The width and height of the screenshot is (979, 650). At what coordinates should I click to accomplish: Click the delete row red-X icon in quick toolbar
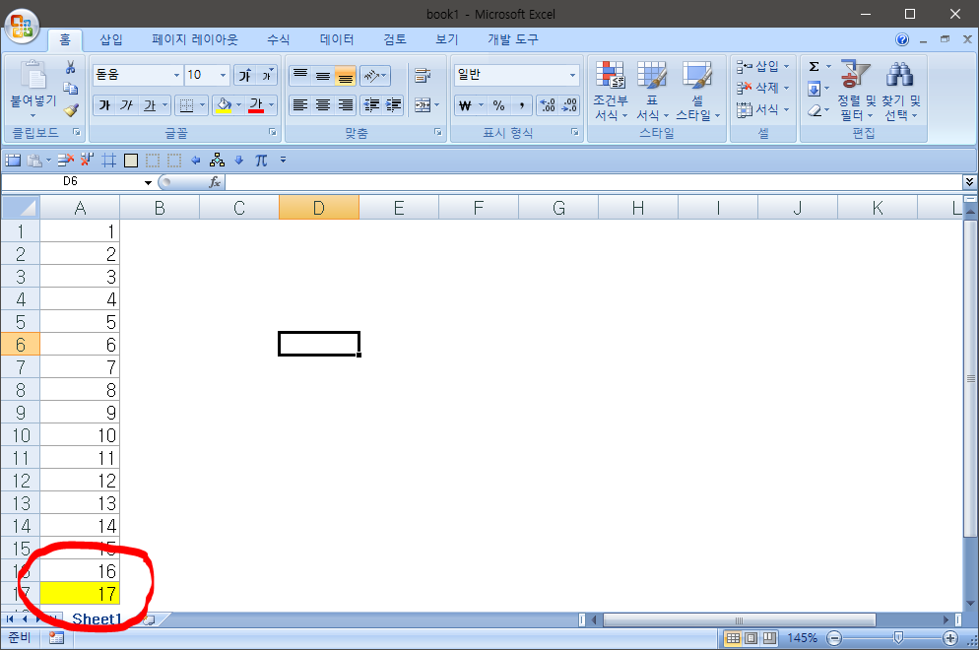(65, 161)
